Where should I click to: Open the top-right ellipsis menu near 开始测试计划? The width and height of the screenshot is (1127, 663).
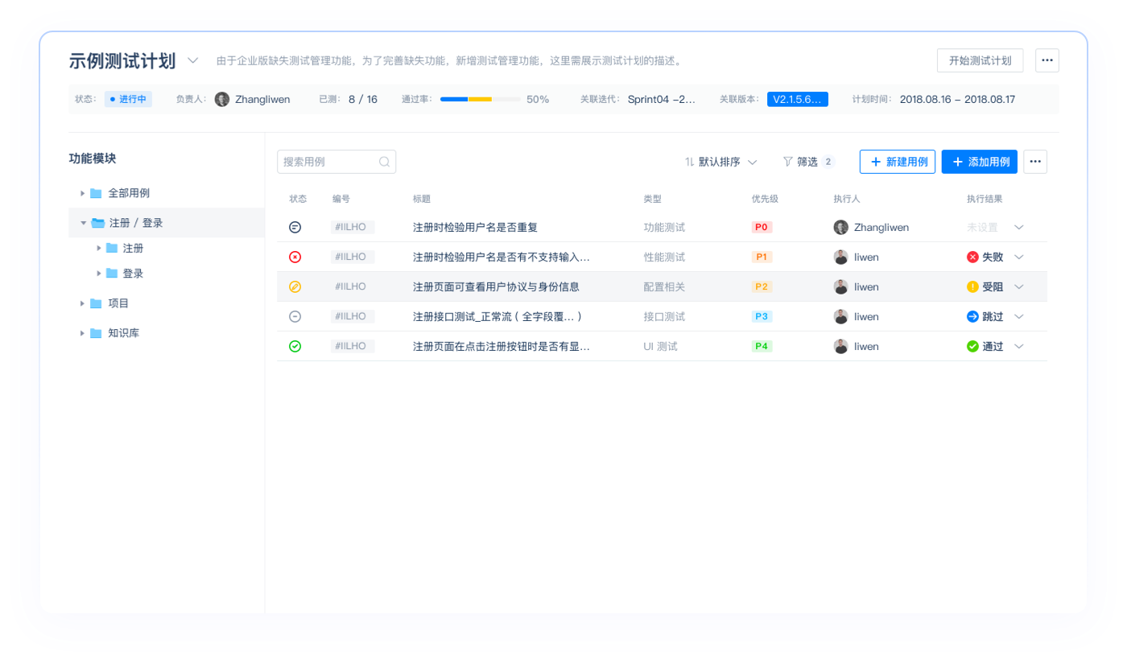(1047, 60)
